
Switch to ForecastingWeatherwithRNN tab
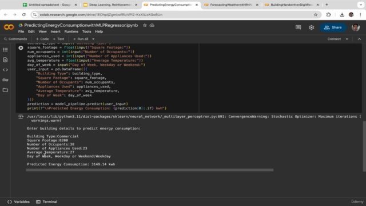pyautogui.click(x=231, y=5)
